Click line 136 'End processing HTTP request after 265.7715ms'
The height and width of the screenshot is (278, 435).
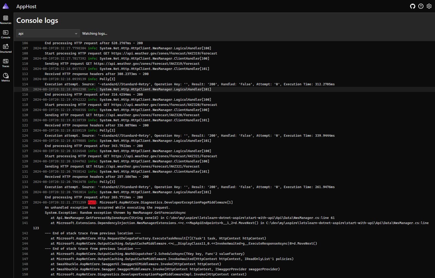click(94, 197)
